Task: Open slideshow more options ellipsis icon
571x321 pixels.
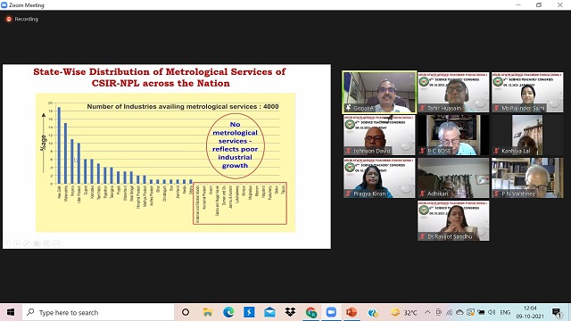Action: [x=56, y=243]
